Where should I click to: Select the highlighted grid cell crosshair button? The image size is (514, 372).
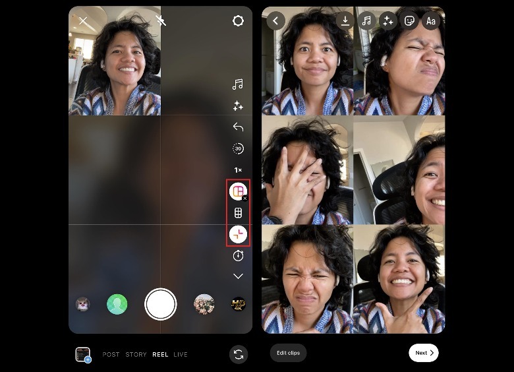239,234
